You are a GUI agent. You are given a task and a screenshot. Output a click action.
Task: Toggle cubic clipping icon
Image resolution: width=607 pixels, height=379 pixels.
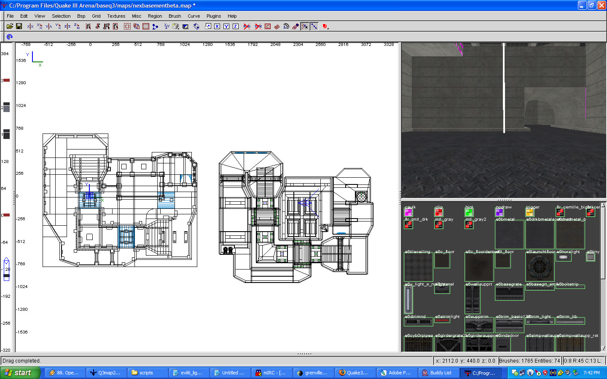[185, 26]
